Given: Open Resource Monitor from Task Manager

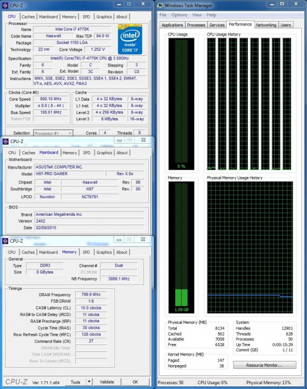Looking at the screenshot, I should (x=264, y=365).
